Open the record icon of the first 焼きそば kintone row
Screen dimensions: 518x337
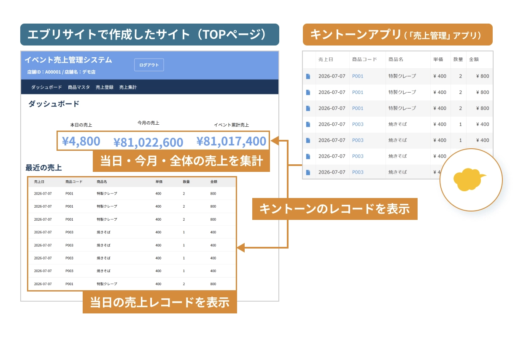[308, 124]
